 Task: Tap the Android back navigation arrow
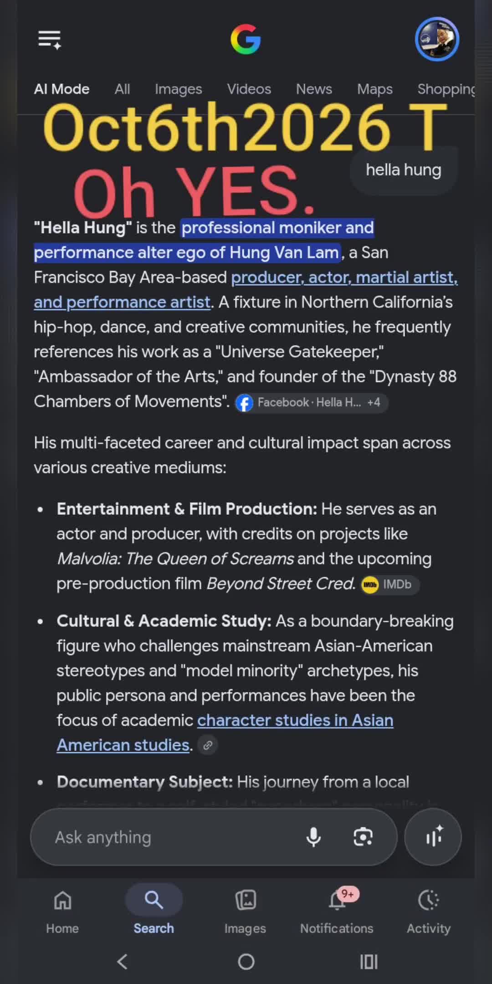(122, 962)
